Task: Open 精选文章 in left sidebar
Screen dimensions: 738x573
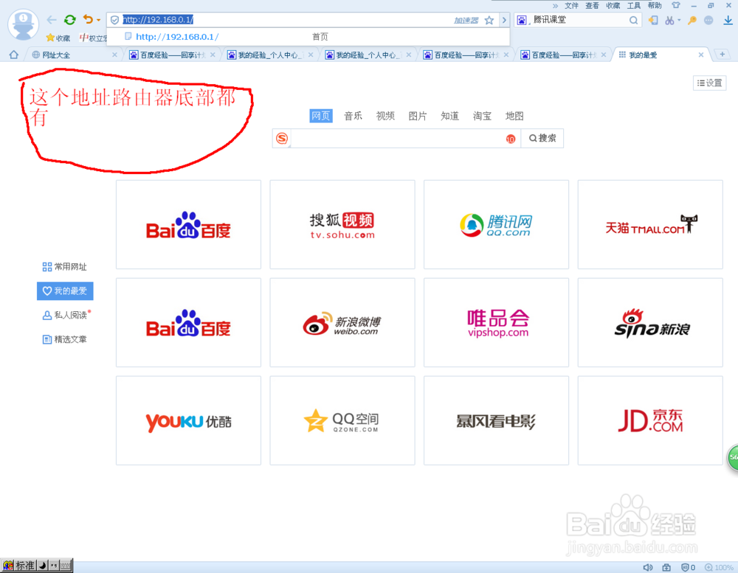Action: (64, 339)
